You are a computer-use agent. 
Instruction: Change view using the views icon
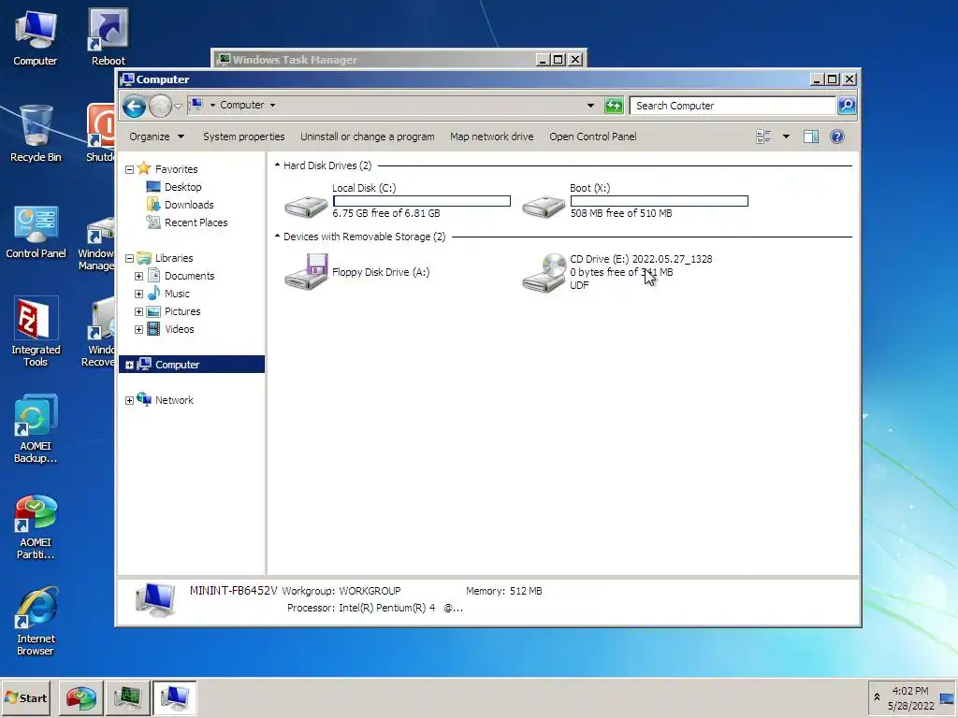coord(763,136)
